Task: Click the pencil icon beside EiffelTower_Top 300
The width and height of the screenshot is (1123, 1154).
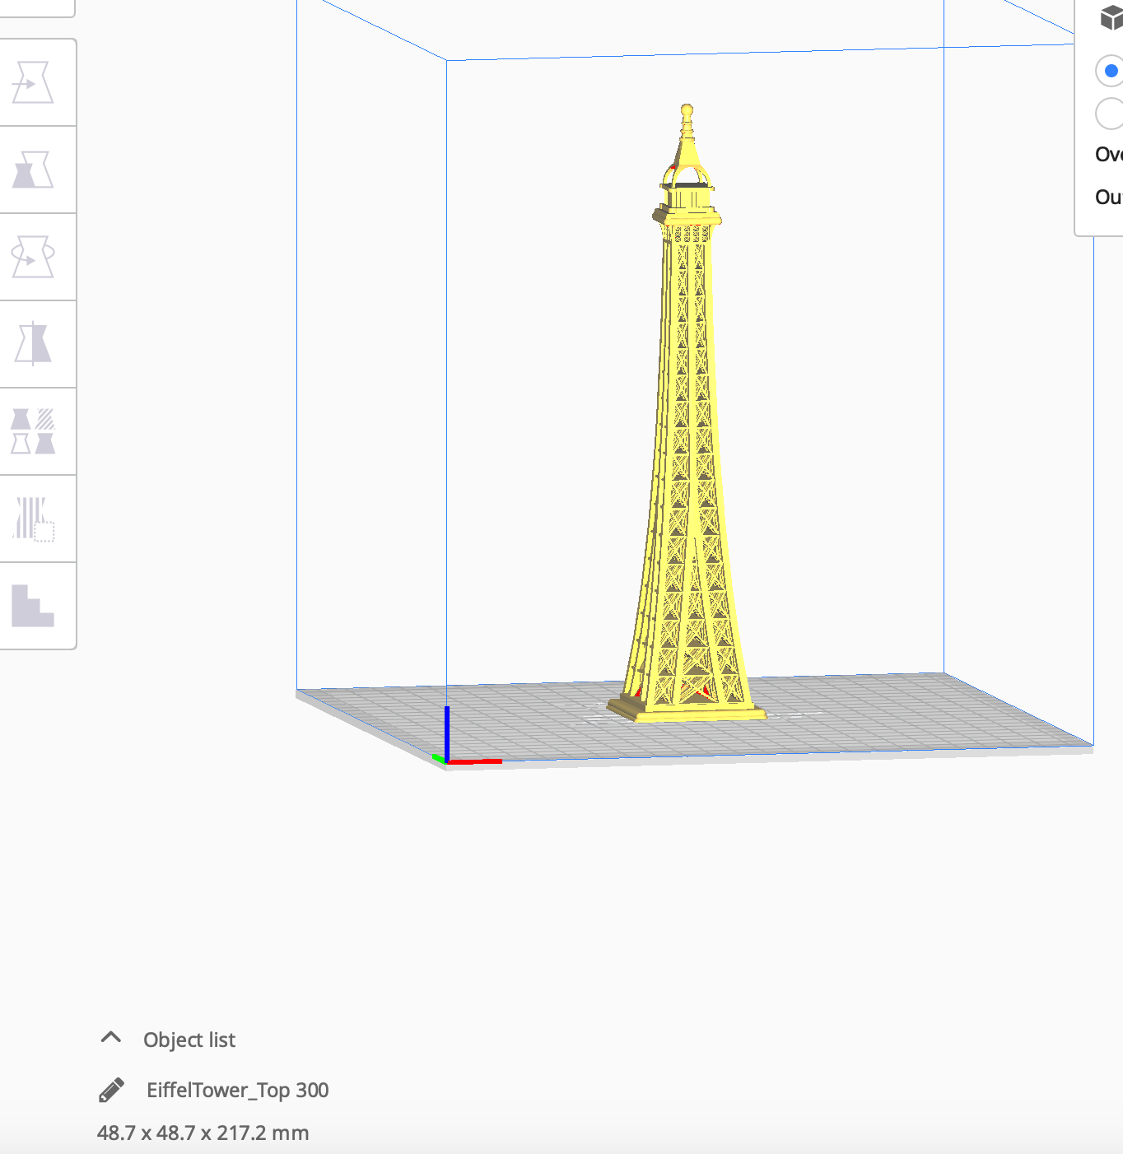Action: (x=111, y=1090)
